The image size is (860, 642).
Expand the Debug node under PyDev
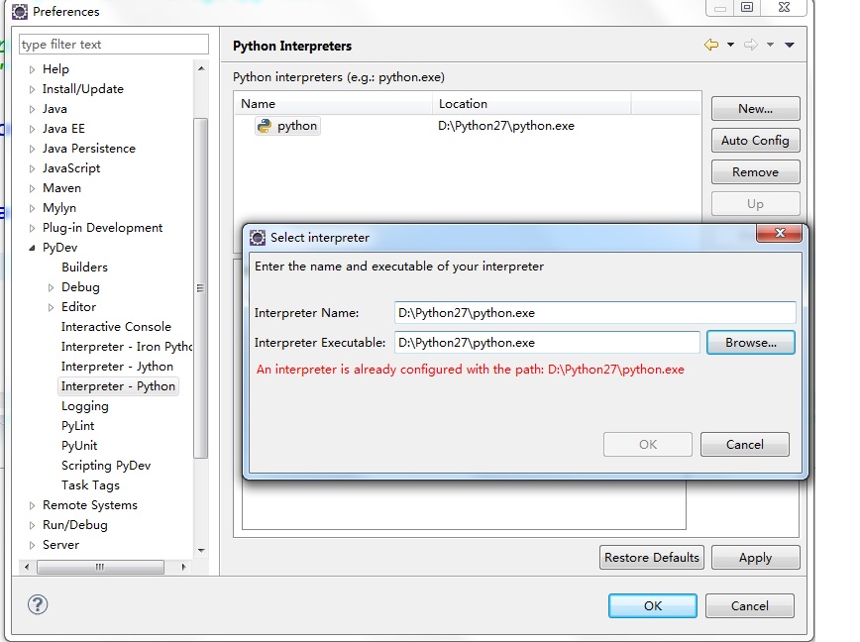pos(51,287)
